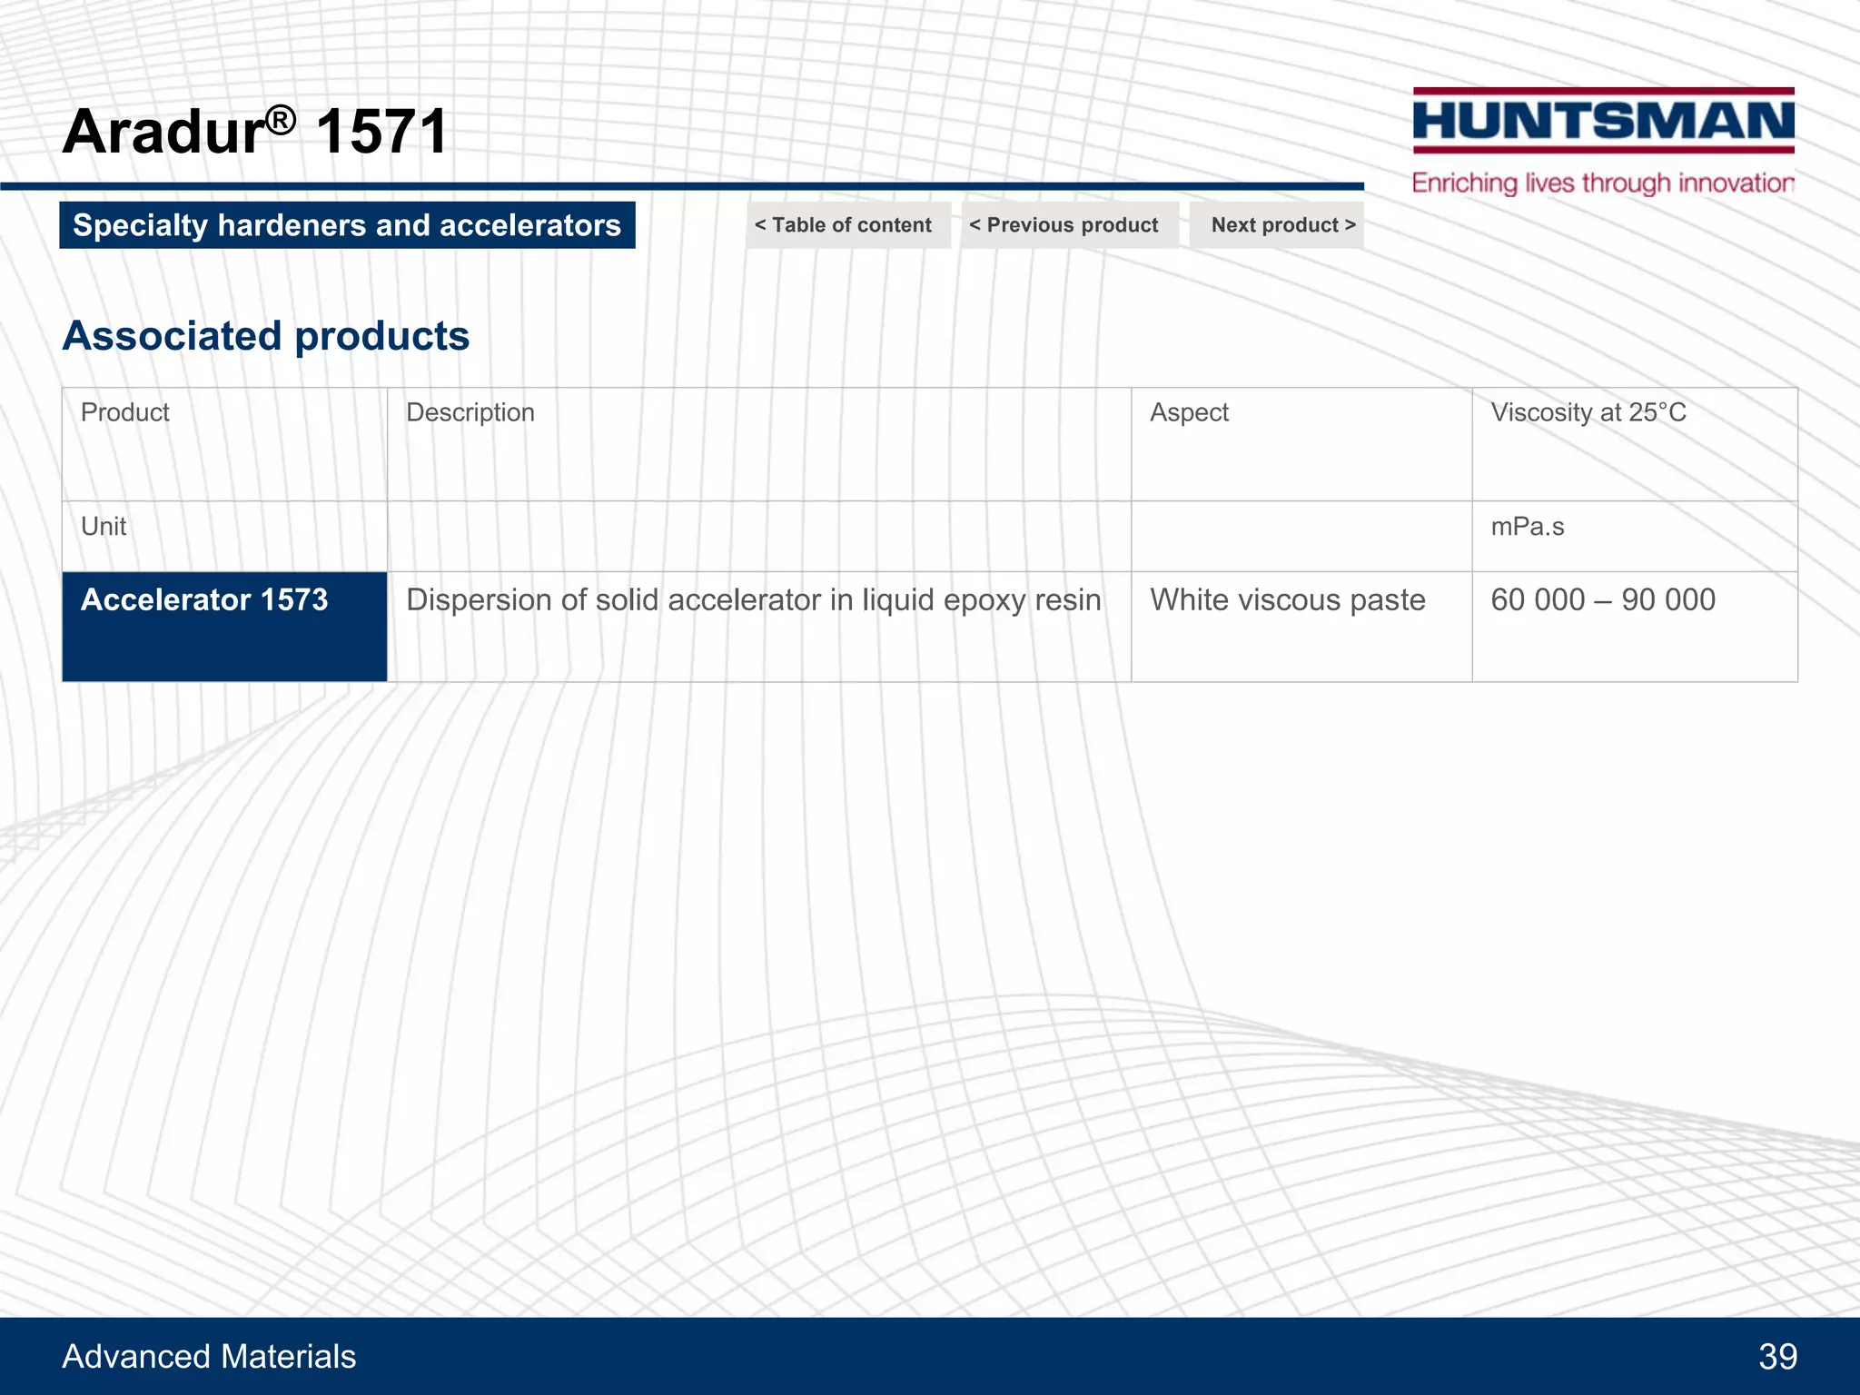This screenshot has width=1860, height=1395.
Task: Click the Product column header
Action: tap(125, 412)
